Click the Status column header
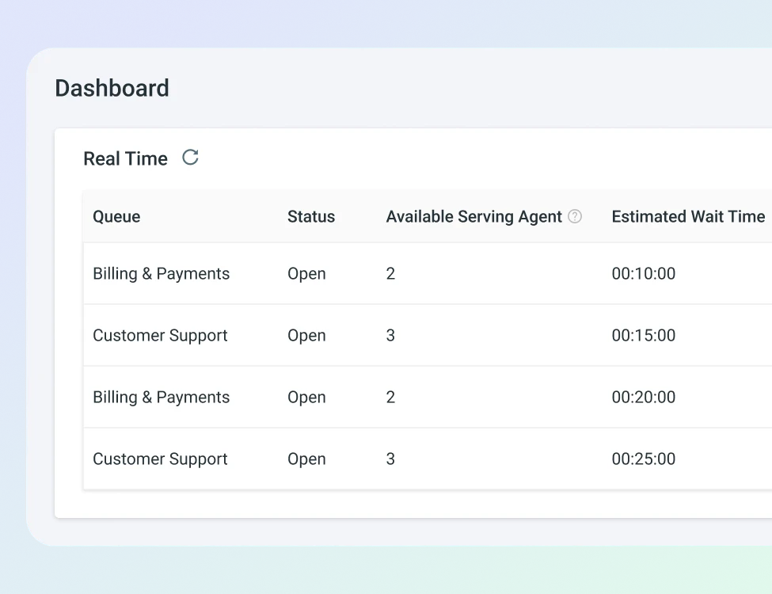Viewport: 772px width, 594px height. coord(310,216)
